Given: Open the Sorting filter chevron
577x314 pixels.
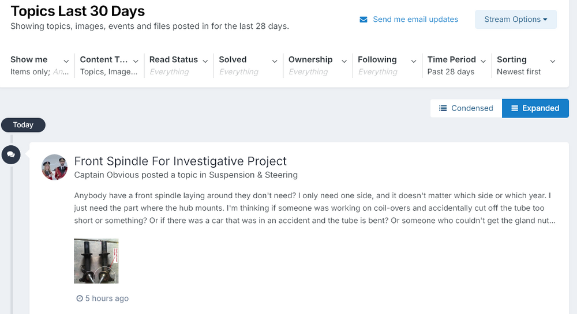Looking at the screenshot, I should point(553,61).
